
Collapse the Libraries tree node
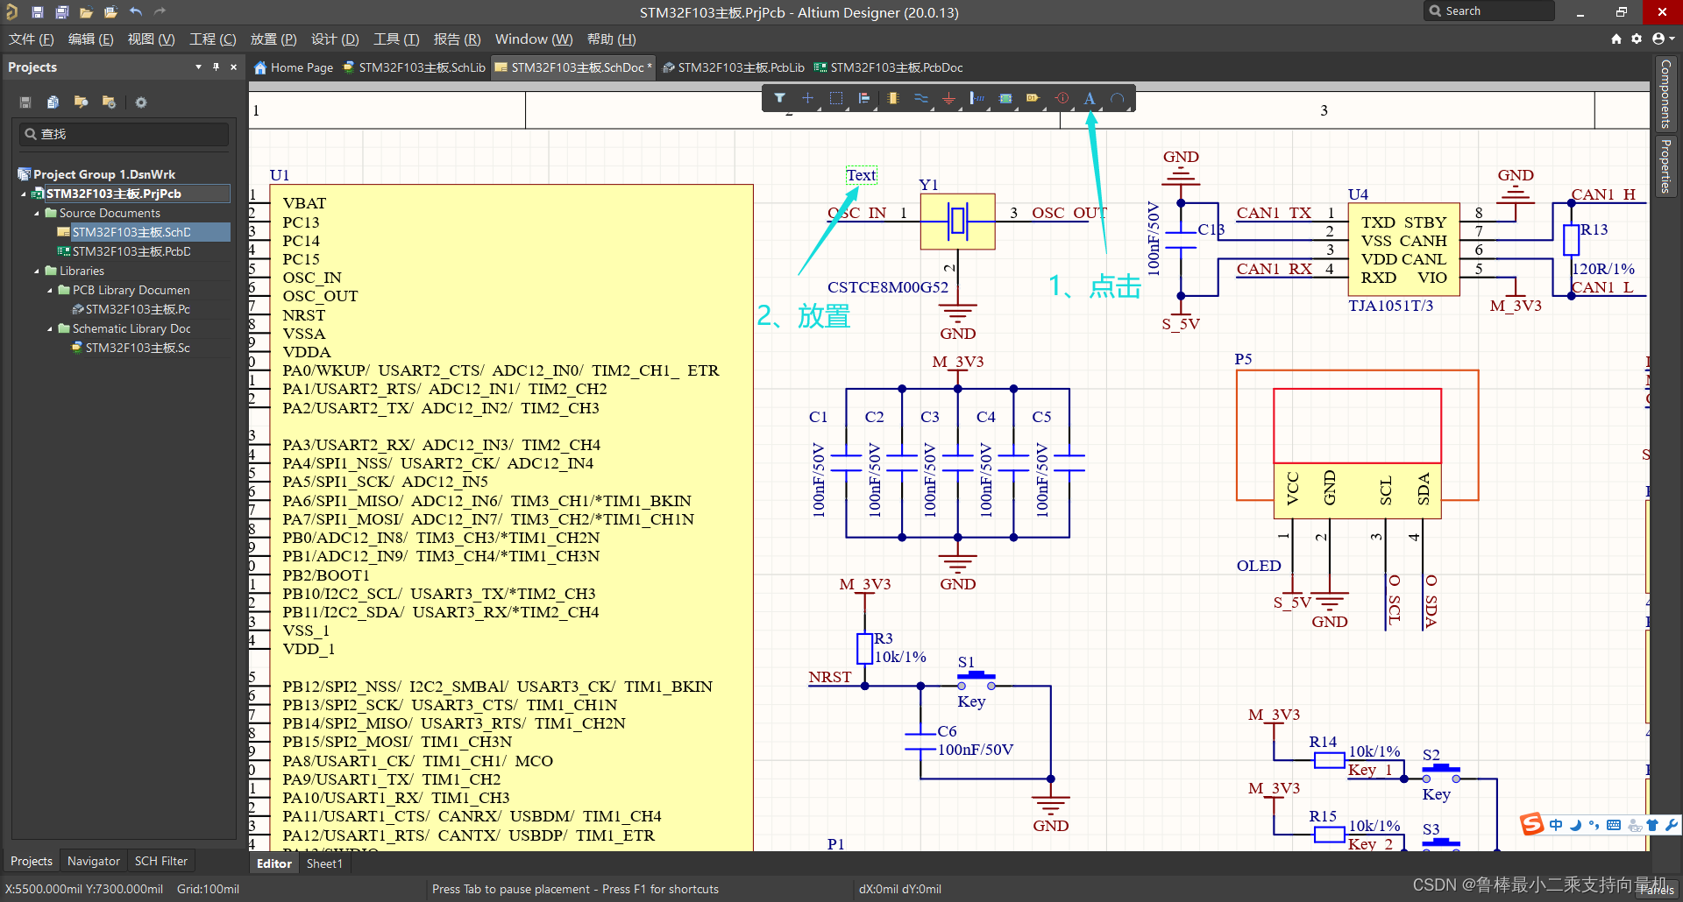click(x=37, y=271)
